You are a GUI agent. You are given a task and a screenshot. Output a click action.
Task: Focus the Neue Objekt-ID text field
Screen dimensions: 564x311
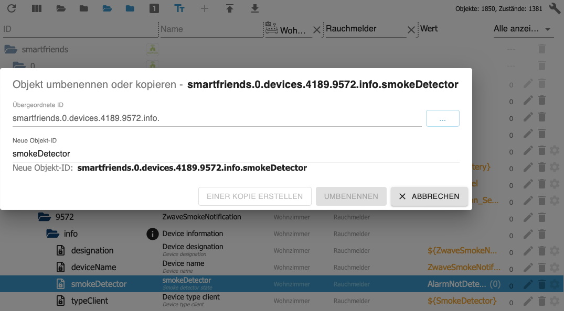click(236, 154)
